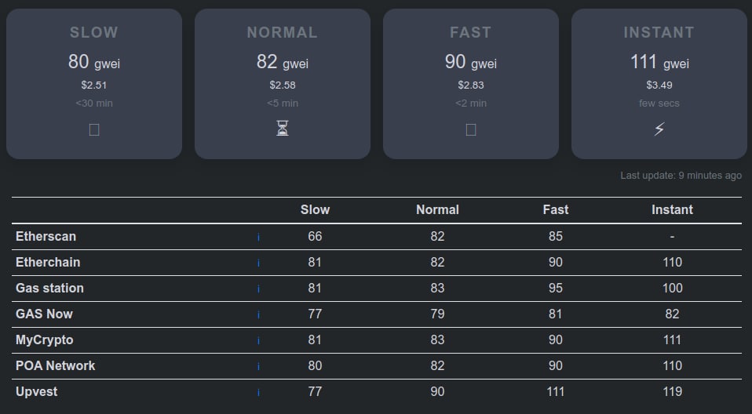Click Etherscan's Instant dash value
The height and width of the screenshot is (414, 752).
point(673,236)
